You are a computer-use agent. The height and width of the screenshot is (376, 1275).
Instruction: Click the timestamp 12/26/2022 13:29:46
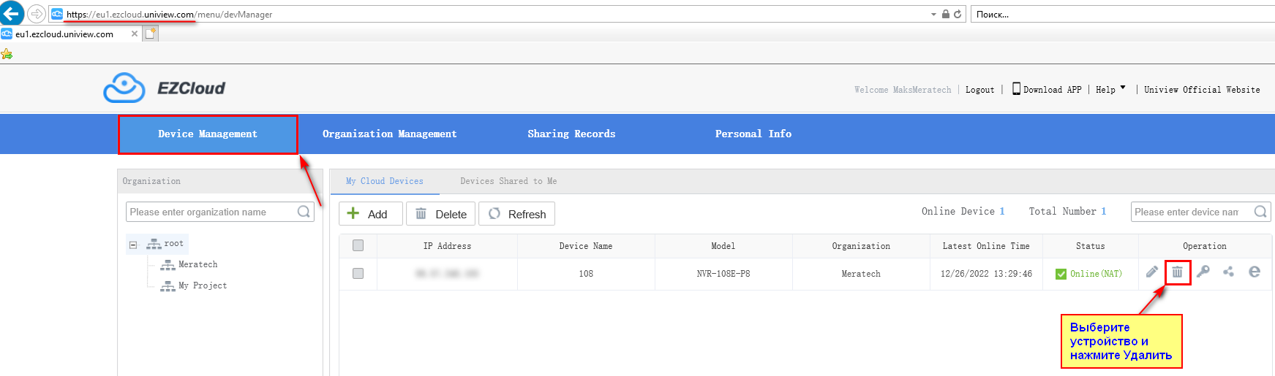(x=986, y=274)
